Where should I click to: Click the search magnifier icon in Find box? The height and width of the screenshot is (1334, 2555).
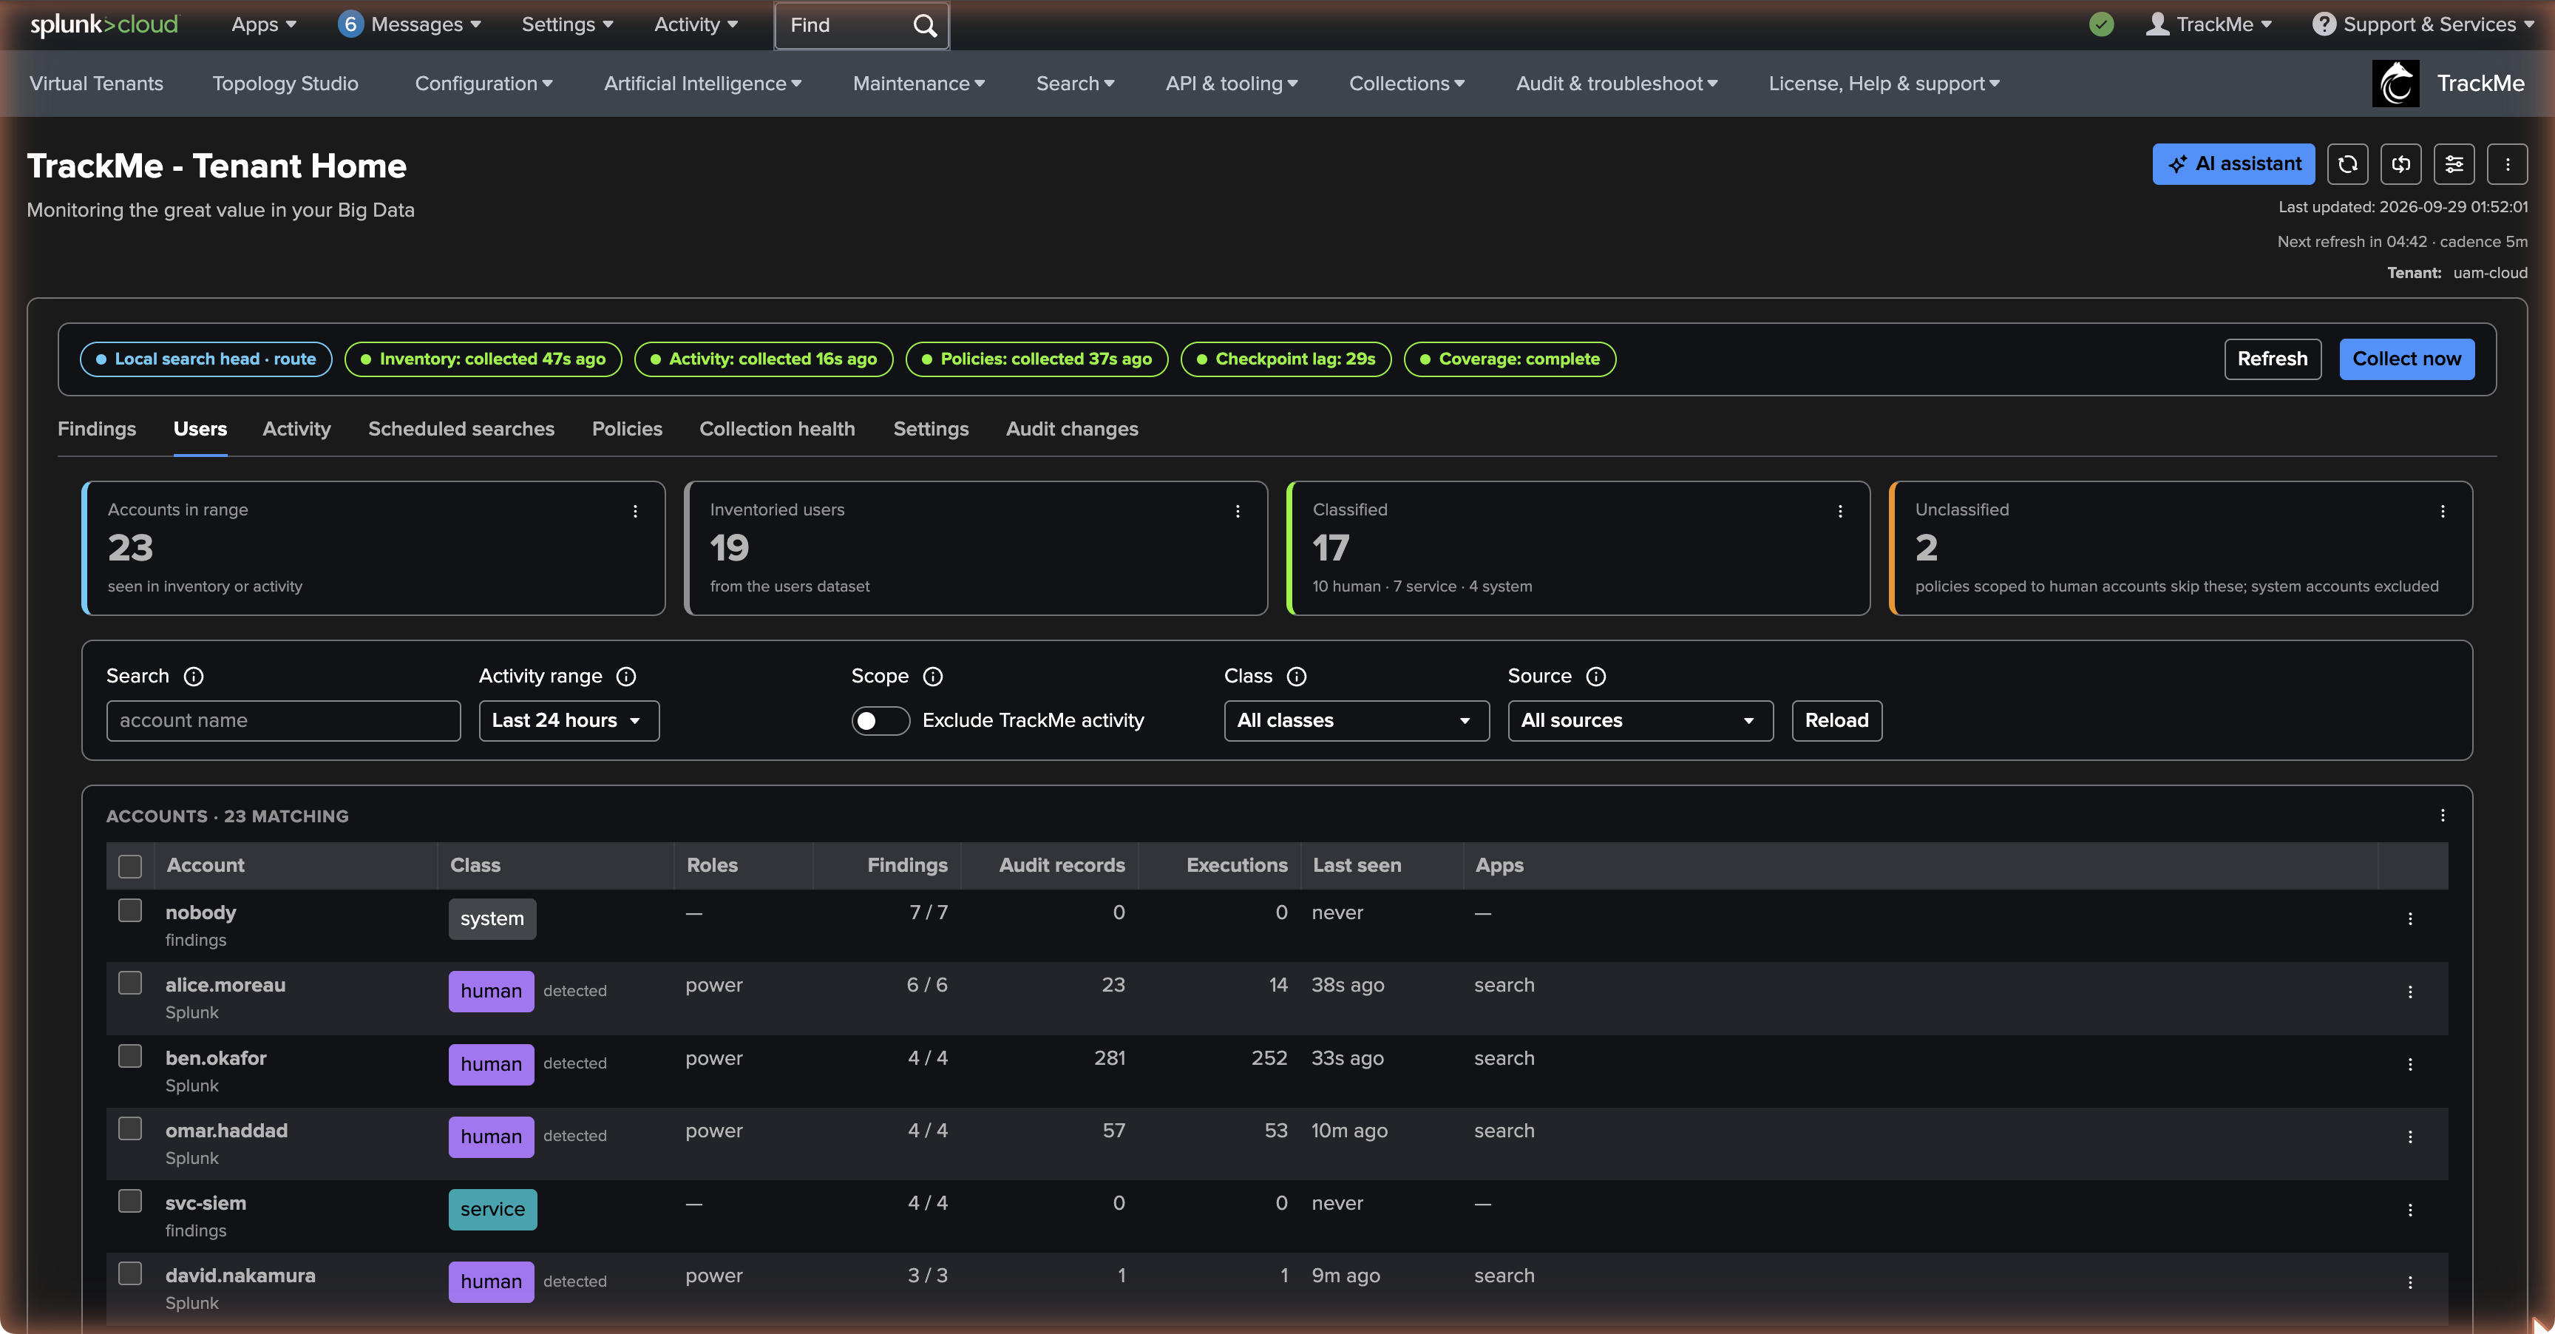point(923,25)
